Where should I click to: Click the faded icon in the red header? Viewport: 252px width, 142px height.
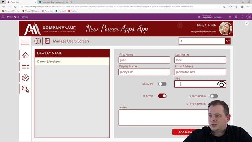180,25
